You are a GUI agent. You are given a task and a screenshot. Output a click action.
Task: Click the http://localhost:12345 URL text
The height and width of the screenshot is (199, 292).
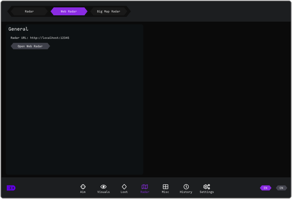(50, 38)
